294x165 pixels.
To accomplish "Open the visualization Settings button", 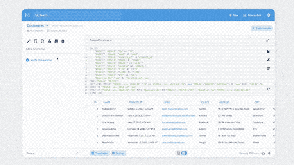I will tap(118, 153).
